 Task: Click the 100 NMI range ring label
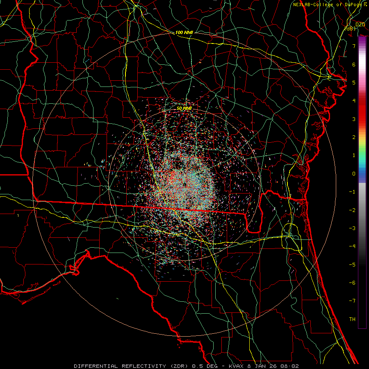tap(184, 32)
